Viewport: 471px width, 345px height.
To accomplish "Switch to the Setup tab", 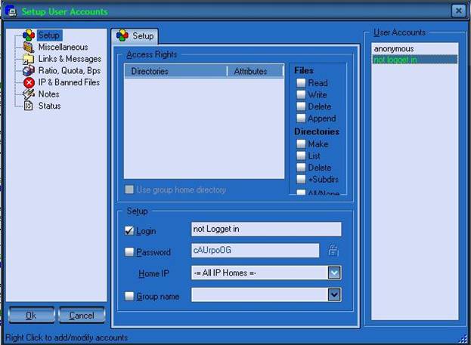I will [x=135, y=35].
